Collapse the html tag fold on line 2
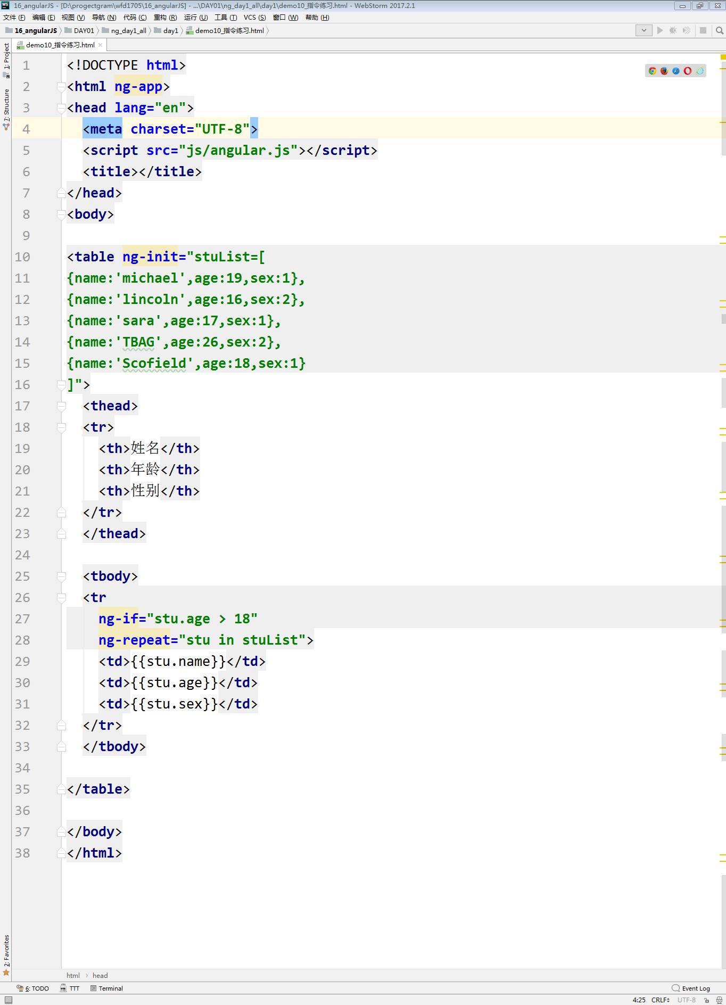This screenshot has width=726, height=1005. (61, 87)
